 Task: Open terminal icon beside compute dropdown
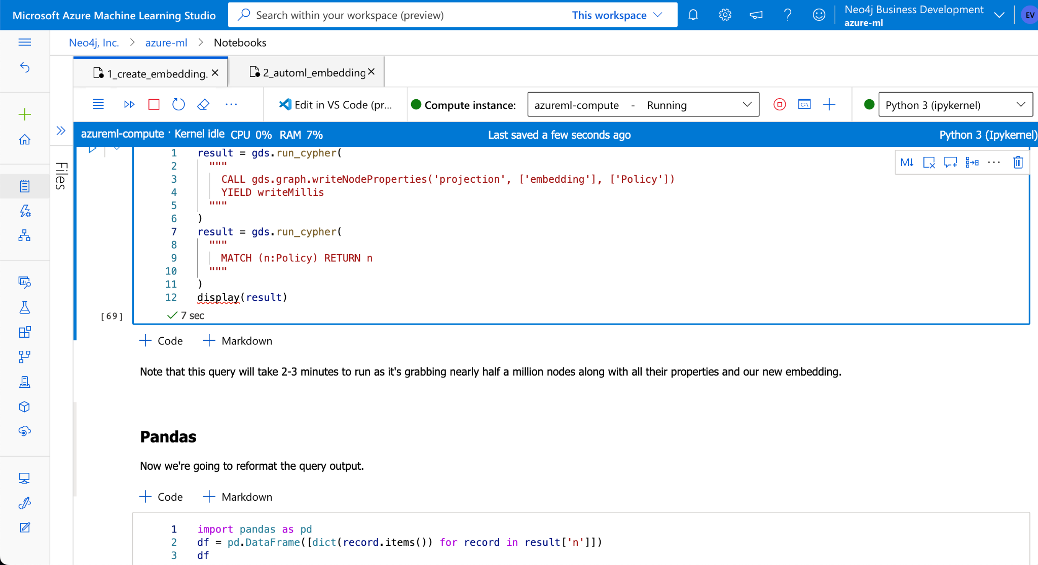[x=804, y=104]
